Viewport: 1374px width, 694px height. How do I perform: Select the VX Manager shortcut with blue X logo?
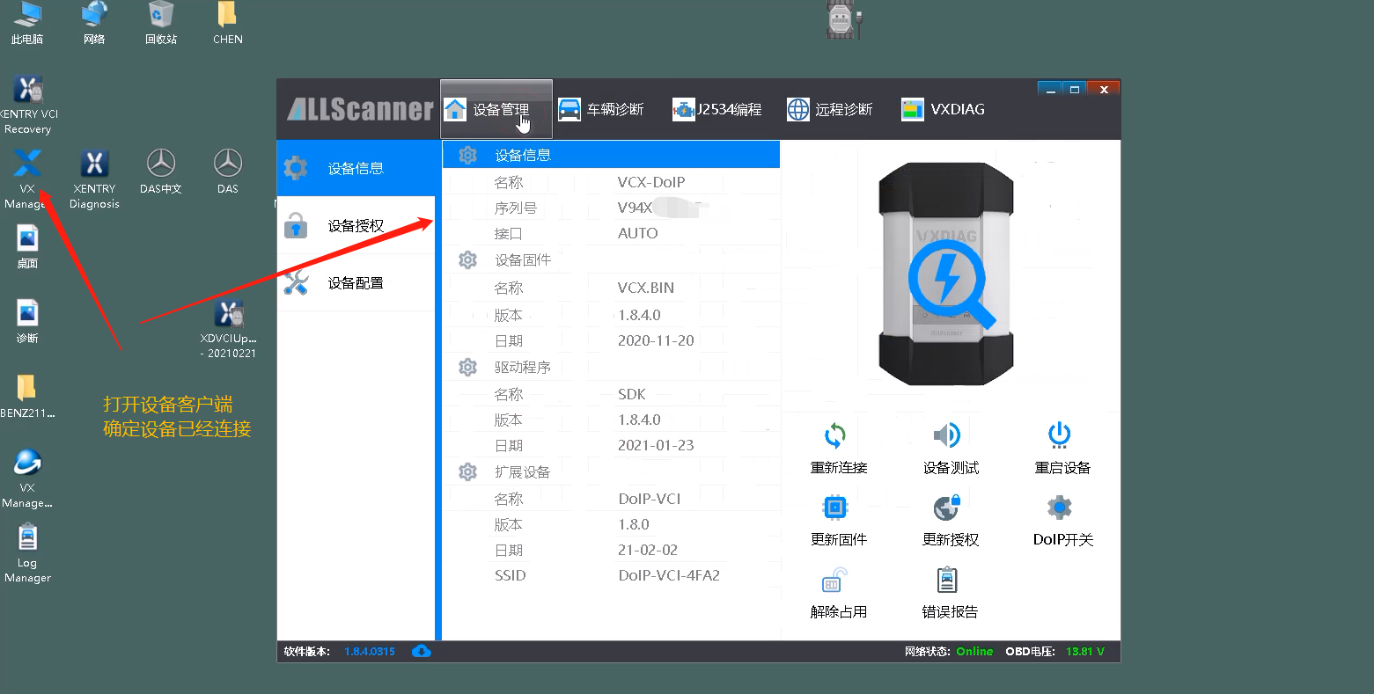pos(27,179)
